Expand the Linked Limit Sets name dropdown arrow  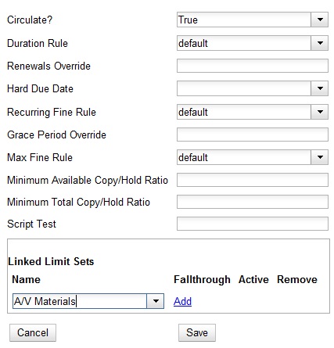tap(156, 301)
